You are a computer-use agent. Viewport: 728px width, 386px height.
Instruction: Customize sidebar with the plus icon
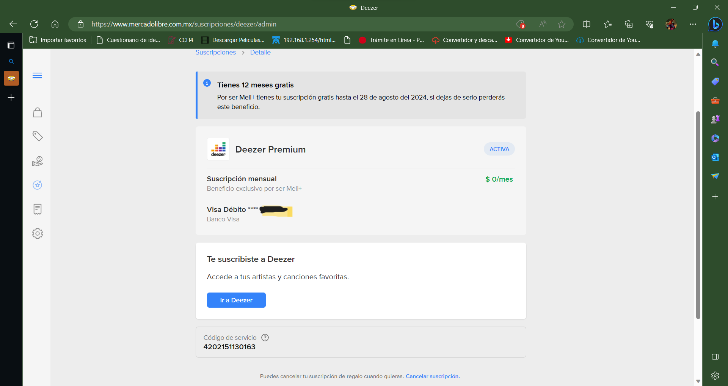click(x=715, y=197)
